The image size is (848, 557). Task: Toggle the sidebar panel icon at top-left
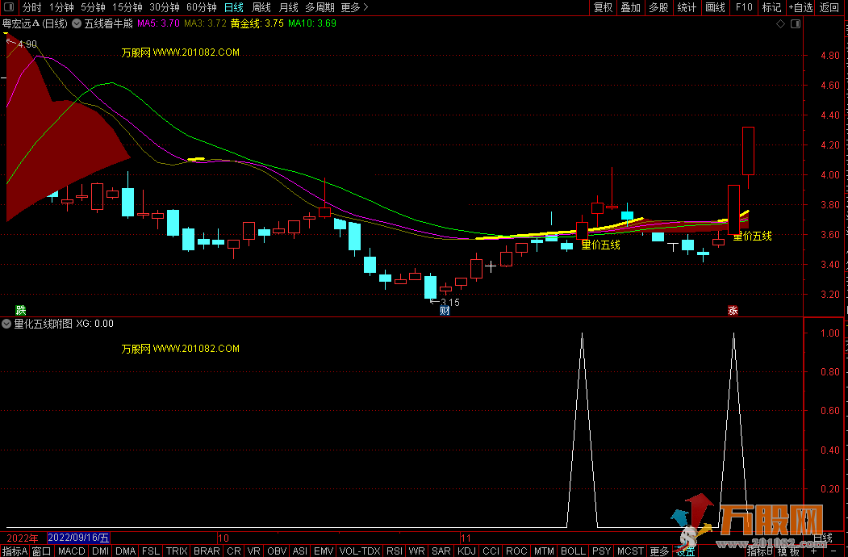click(x=9, y=7)
